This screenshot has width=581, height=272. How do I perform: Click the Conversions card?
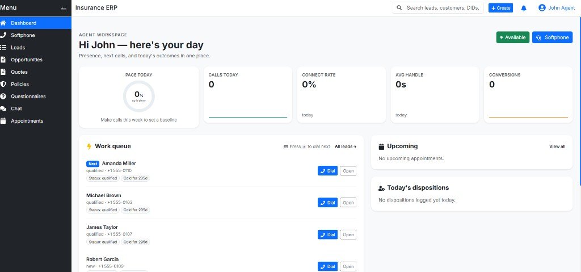[x=528, y=95]
